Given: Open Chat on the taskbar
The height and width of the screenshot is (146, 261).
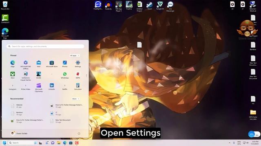Looking at the screenshot, I should (53, 143).
